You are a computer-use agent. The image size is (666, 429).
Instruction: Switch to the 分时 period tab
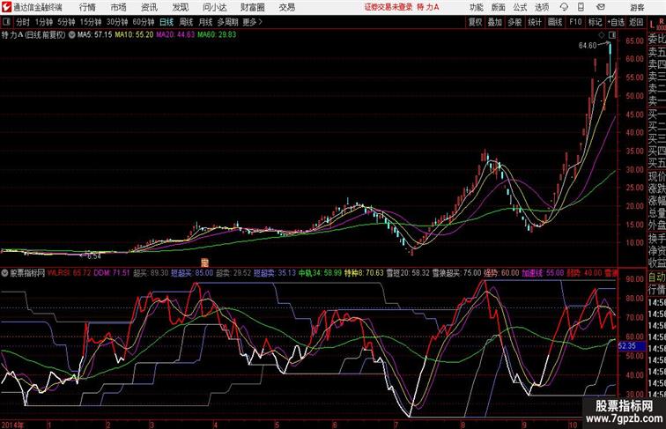(x=23, y=22)
